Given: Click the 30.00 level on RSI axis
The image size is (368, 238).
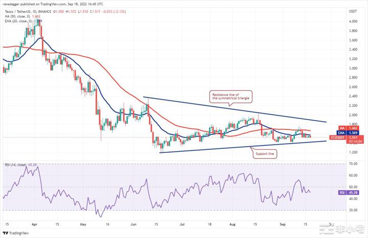Looking at the screenshot, I should tap(352, 210).
